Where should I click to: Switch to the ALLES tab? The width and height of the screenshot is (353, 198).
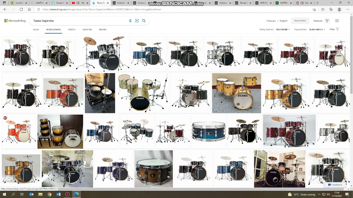point(36,29)
